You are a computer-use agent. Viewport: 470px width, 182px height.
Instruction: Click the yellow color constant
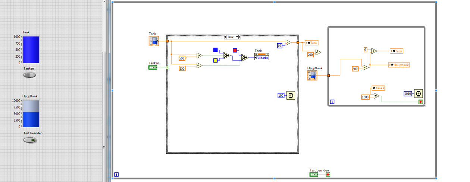click(216, 60)
